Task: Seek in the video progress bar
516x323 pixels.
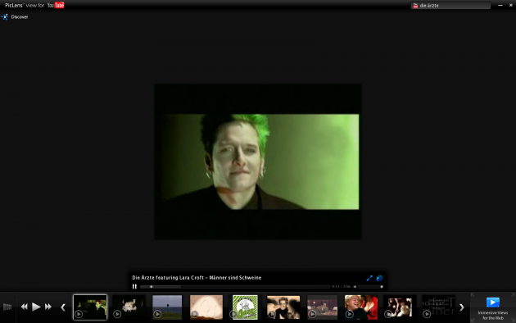Action: (x=235, y=286)
